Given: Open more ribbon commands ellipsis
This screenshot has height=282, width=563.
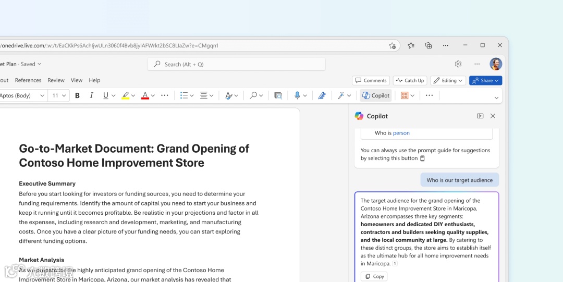Looking at the screenshot, I should tap(429, 95).
